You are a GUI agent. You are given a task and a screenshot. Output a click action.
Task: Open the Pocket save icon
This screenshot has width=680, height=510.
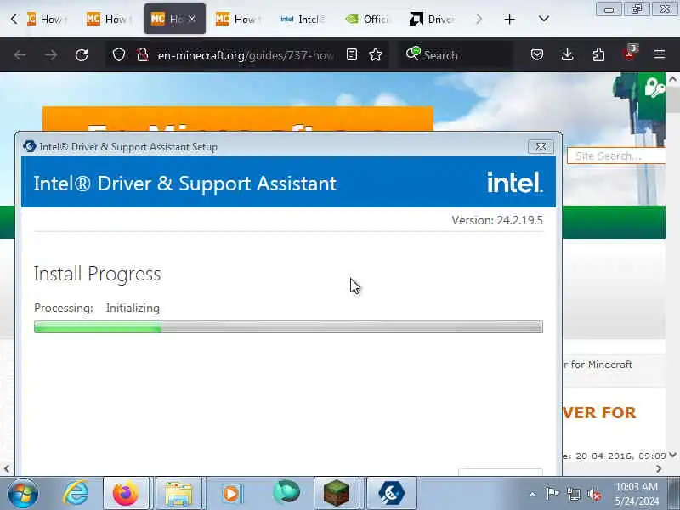tap(537, 54)
